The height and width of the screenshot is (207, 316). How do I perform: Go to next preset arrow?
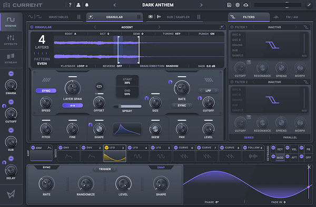tap(201, 5)
